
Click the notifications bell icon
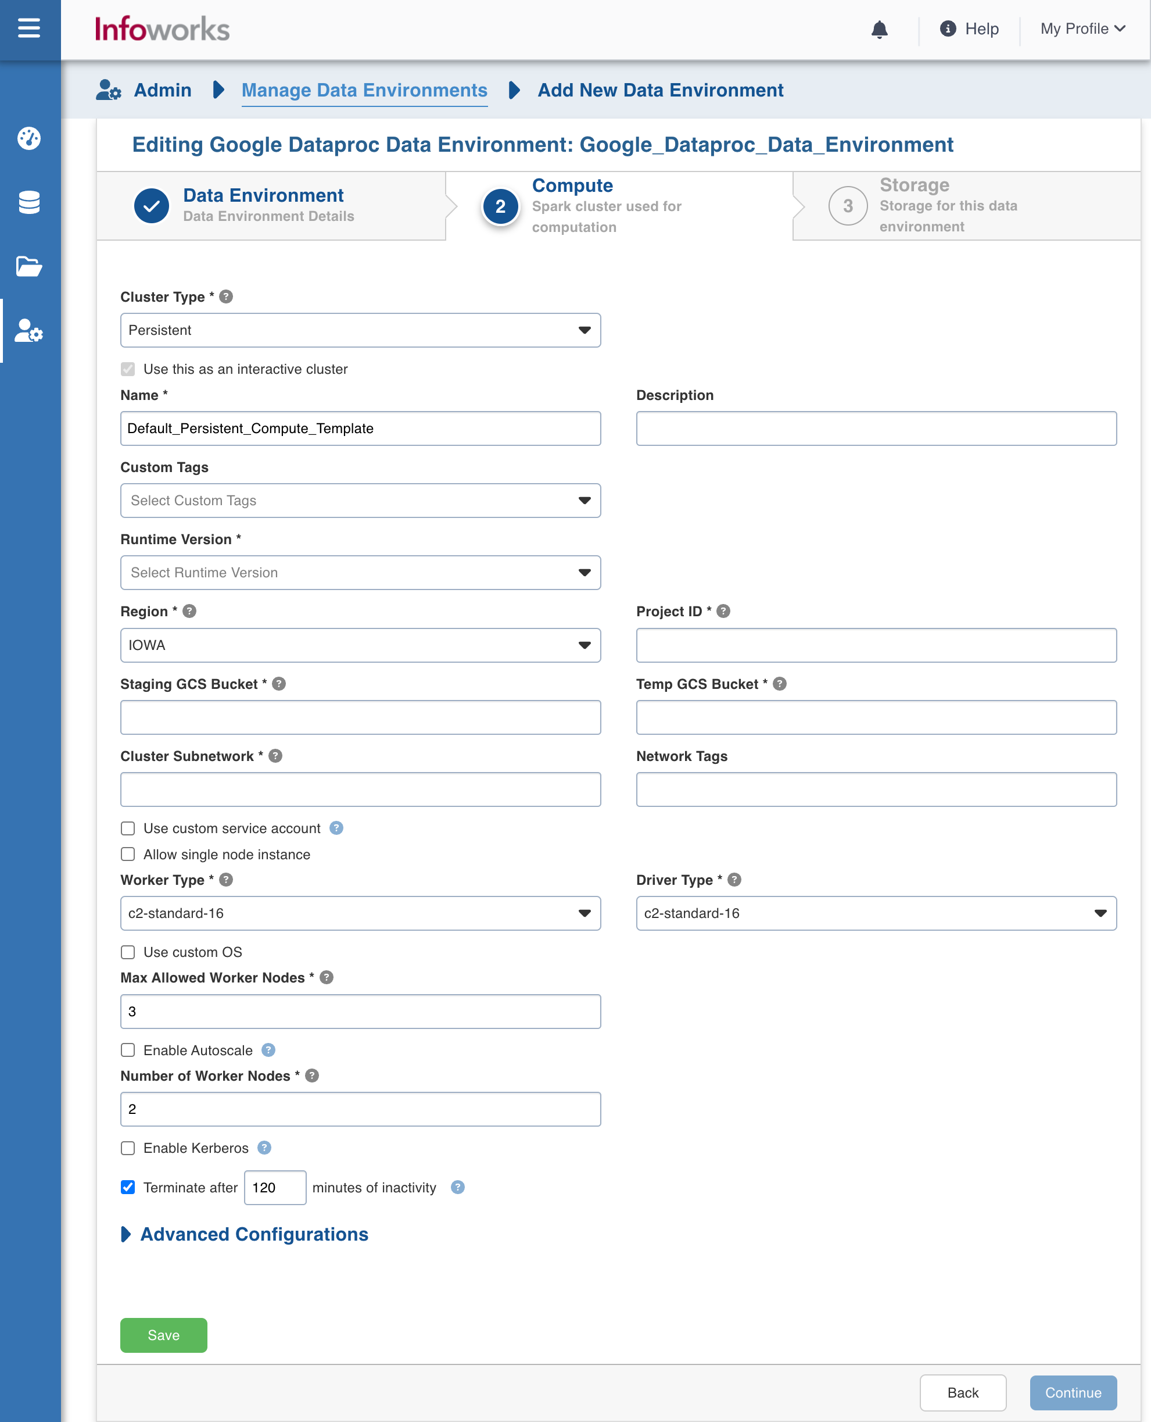879,29
